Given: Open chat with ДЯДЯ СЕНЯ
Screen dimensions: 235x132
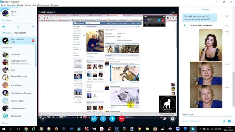Looking at the screenshot, I should (x=18, y=116).
